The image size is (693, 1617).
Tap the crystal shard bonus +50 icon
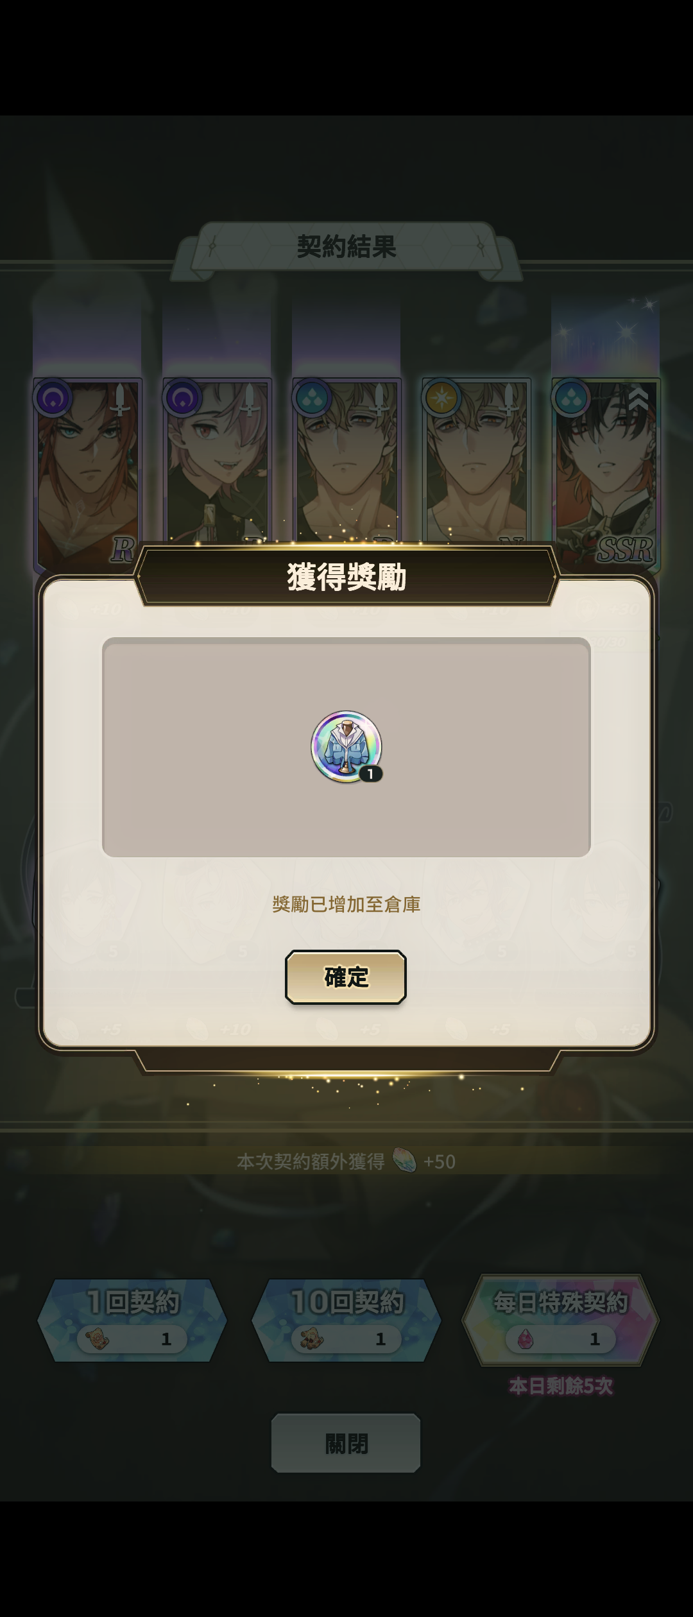point(404,1161)
